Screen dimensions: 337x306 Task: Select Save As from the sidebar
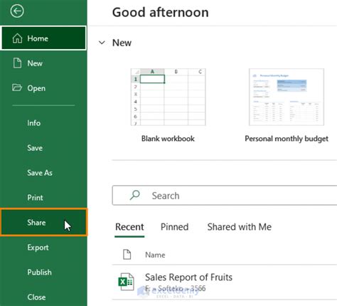coord(43,173)
